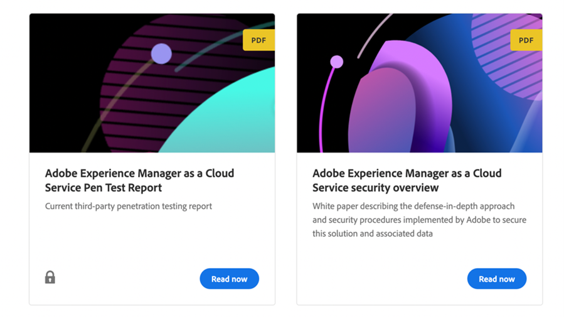The image size is (564, 317).
Task: Open the Cloud Service security overview title
Action: point(407,180)
